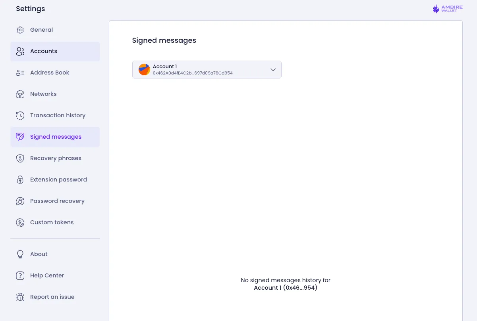The width and height of the screenshot is (477, 321).
Task: Select the About menu entry
Action: pyautogui.click(x=39, y=254)
